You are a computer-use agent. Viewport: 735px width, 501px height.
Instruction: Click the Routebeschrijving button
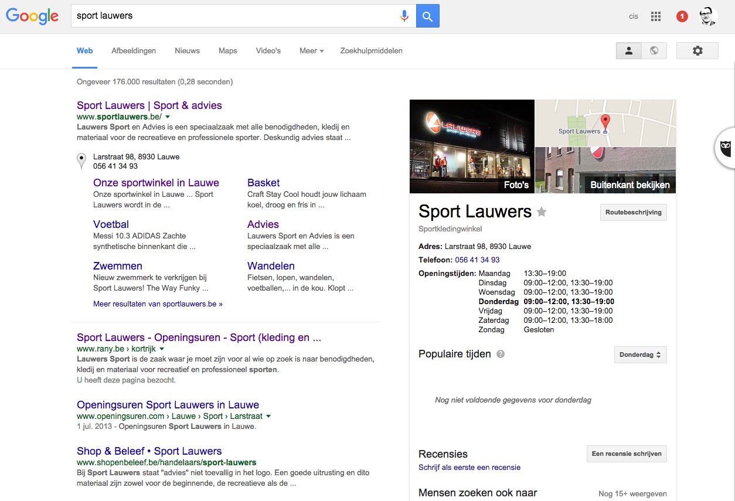tap(633, 212)
